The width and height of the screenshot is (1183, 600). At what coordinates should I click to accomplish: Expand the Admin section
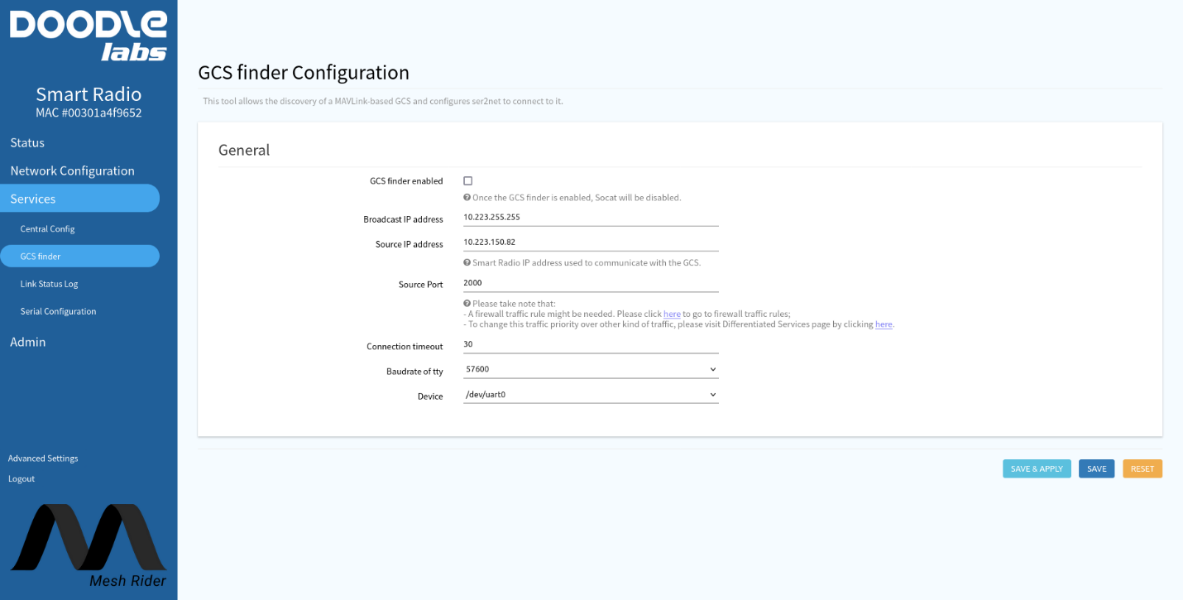click(27, 342)
